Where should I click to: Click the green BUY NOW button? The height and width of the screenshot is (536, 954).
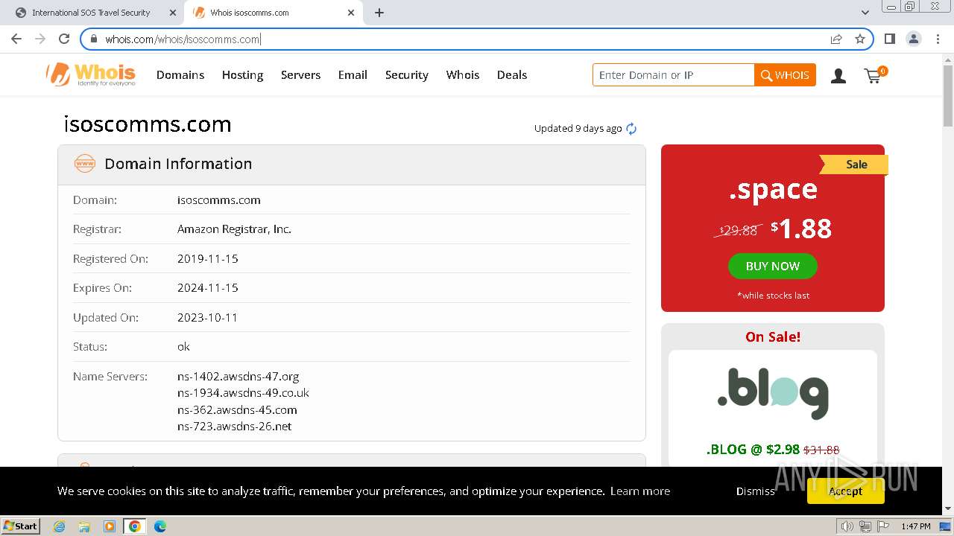coord(772,266)
